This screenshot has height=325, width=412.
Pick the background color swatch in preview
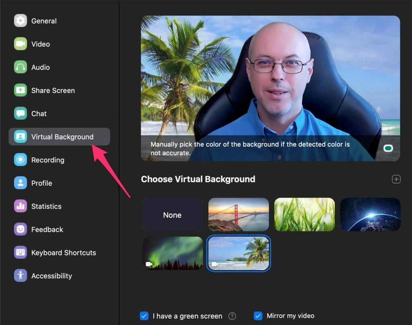(x=388, y=148)
